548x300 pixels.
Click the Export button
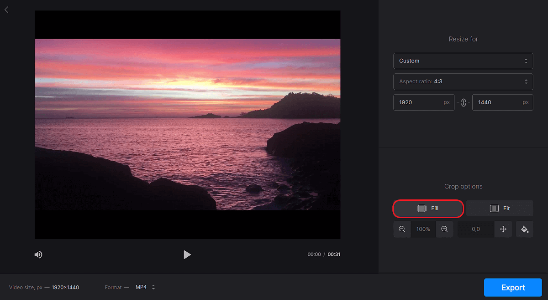(512, 287)
